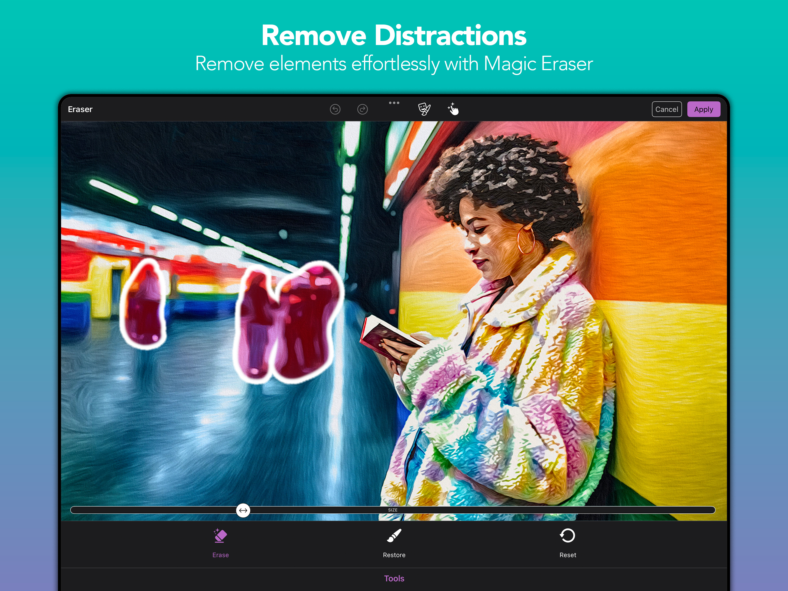Open the three-dot more options menu
The image size is (788, 591).
tap(394, 103)
